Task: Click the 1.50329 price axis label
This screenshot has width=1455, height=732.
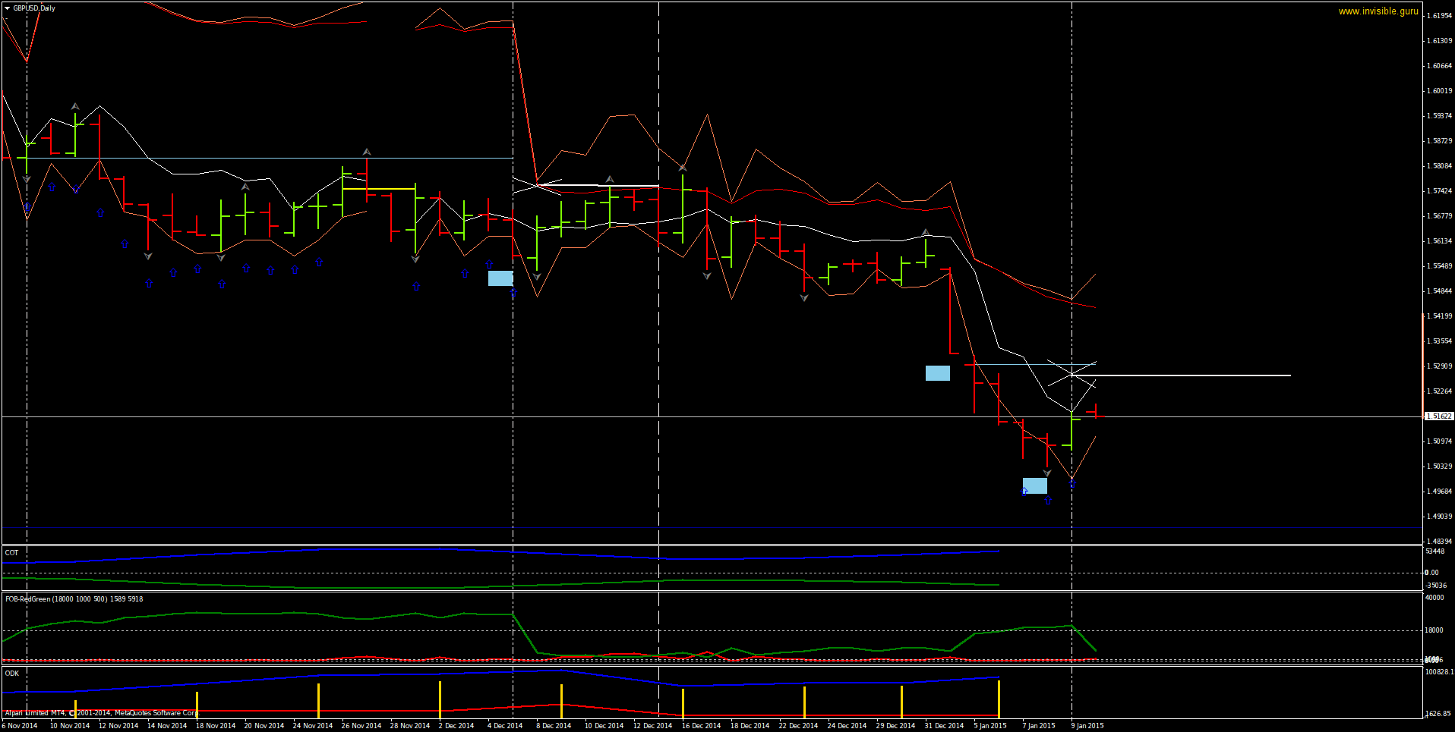Action: click(1440, 467)
